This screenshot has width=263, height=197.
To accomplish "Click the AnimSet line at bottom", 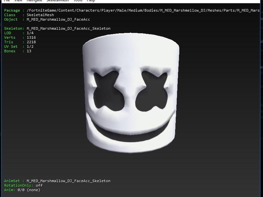I will [57, 181].
